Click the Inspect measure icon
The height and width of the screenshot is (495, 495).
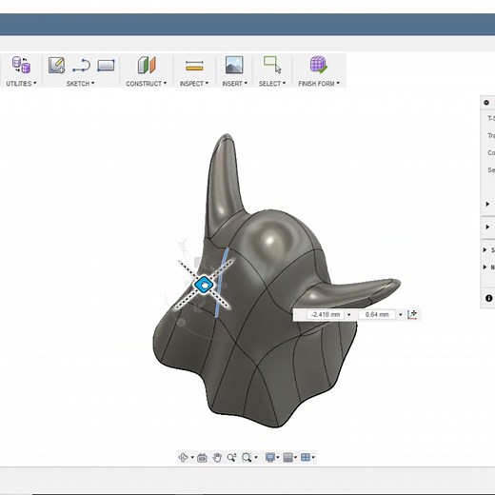coord(194,66)
